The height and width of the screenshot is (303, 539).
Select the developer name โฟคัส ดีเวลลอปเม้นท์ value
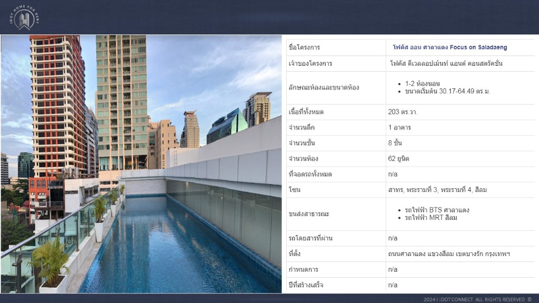(x=446, y=64)
